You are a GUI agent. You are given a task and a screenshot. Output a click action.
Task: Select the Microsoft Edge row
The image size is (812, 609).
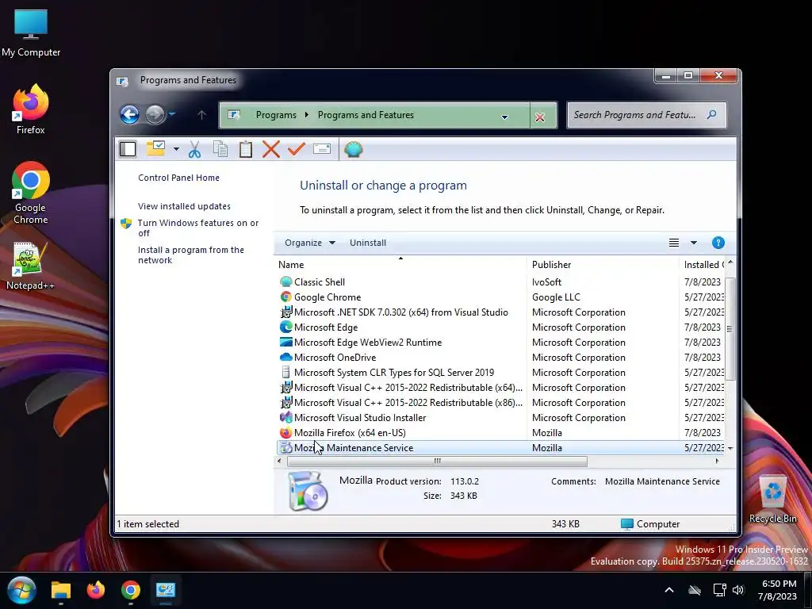(x=500, y=327)
